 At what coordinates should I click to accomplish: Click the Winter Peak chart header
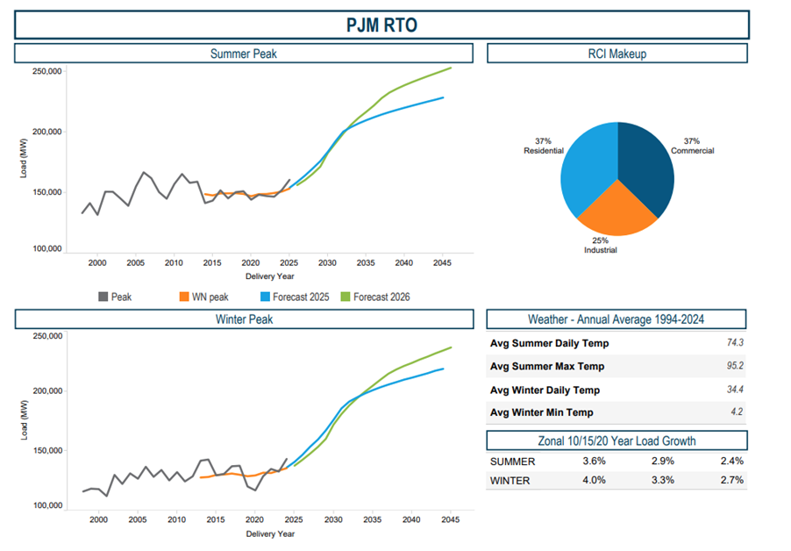[x=244, y=319]
